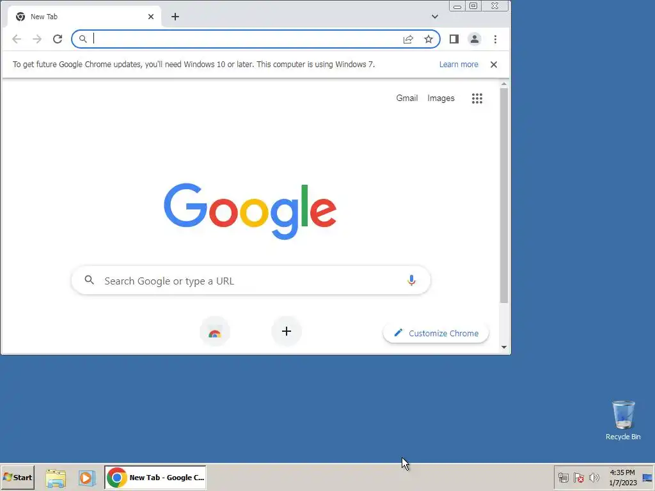Open the profile avatar menu

475,39
